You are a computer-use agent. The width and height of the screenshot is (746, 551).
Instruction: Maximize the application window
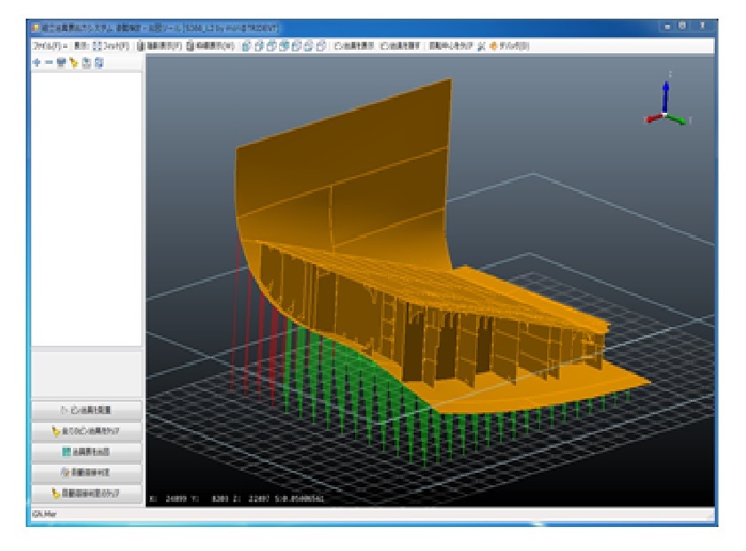tap(682, 26)
